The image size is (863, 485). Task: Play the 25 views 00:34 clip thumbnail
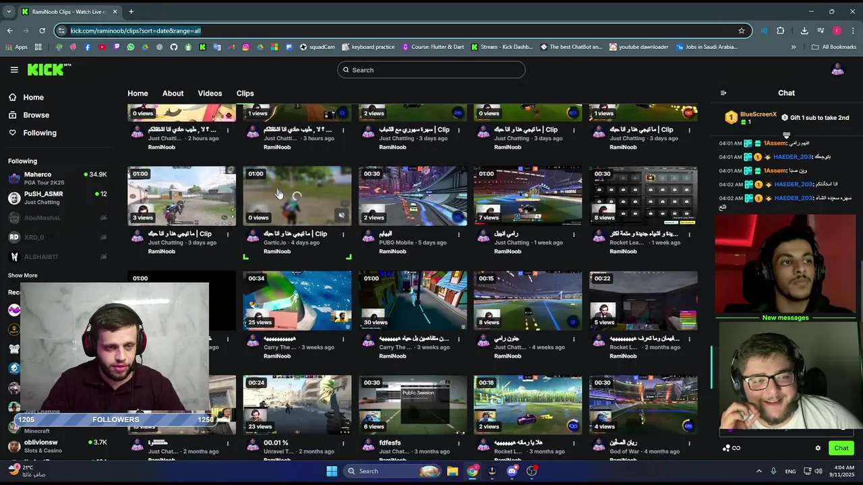coord(297,300)
